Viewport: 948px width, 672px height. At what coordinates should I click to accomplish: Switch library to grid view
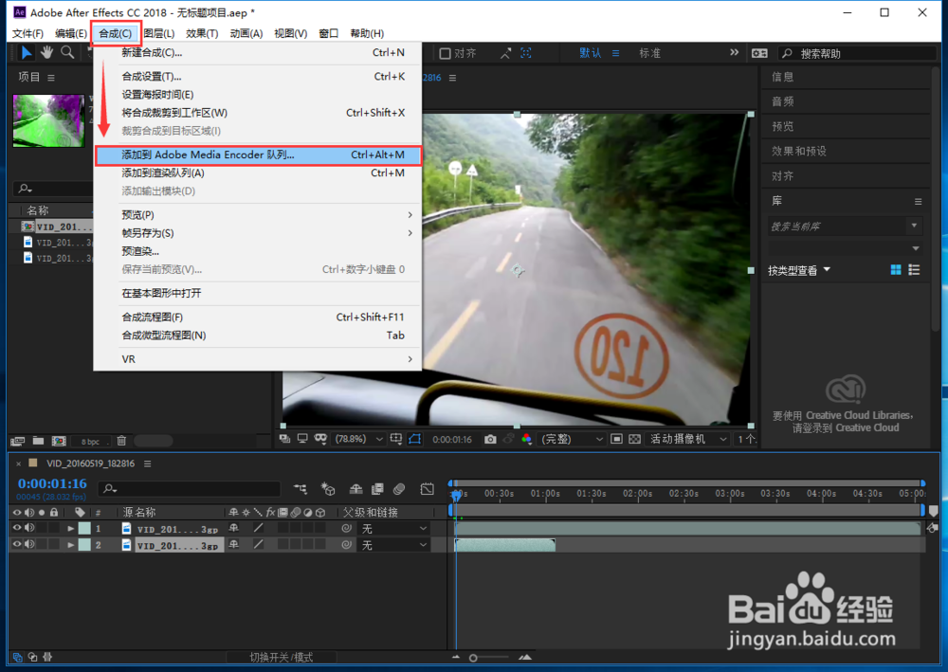point(896,270)
